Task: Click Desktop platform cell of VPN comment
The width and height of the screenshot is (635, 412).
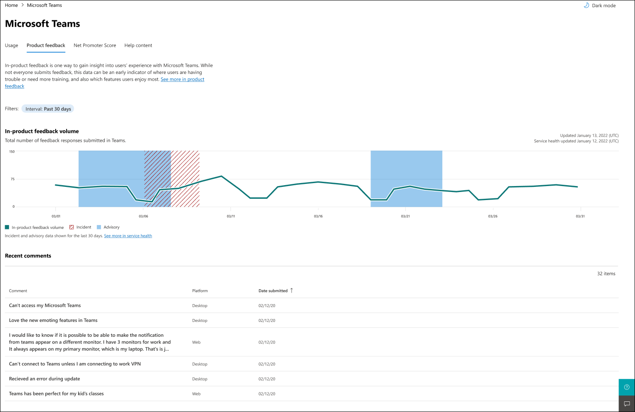Action: pyautogui.click(x=199, y=364)
